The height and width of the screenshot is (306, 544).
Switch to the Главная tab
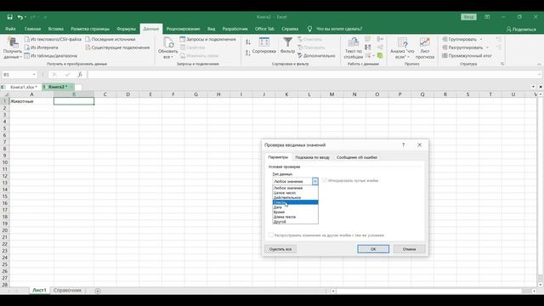(x=32, y=29)
